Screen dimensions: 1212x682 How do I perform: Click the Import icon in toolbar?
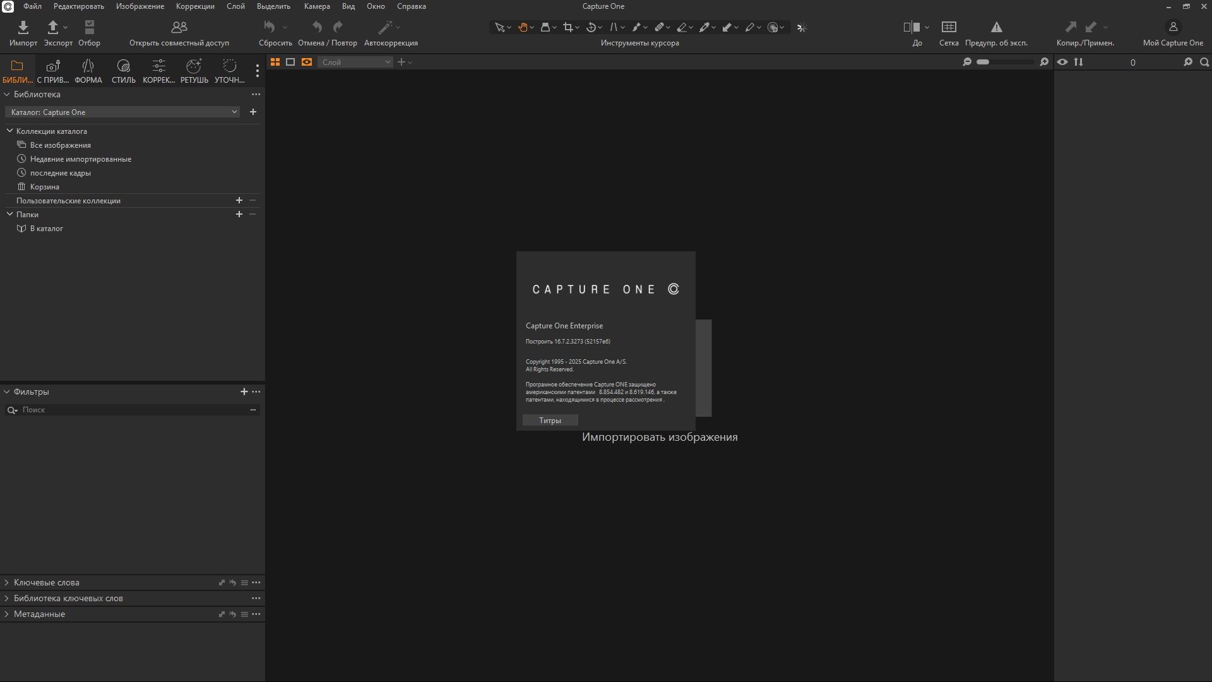(x=23, y=27)
